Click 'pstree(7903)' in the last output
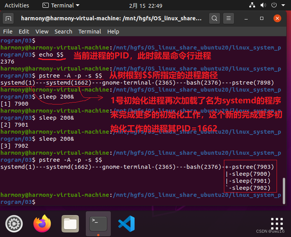The image size is (291, 237). (253, 167)
